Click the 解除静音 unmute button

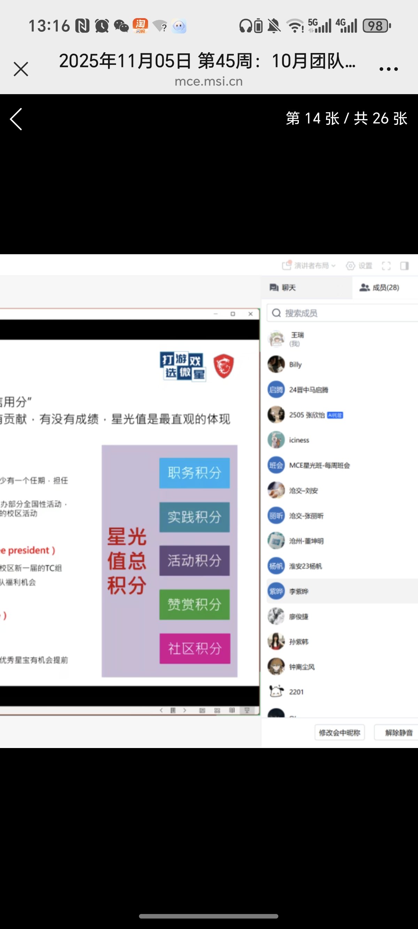(x=396, y=732)
